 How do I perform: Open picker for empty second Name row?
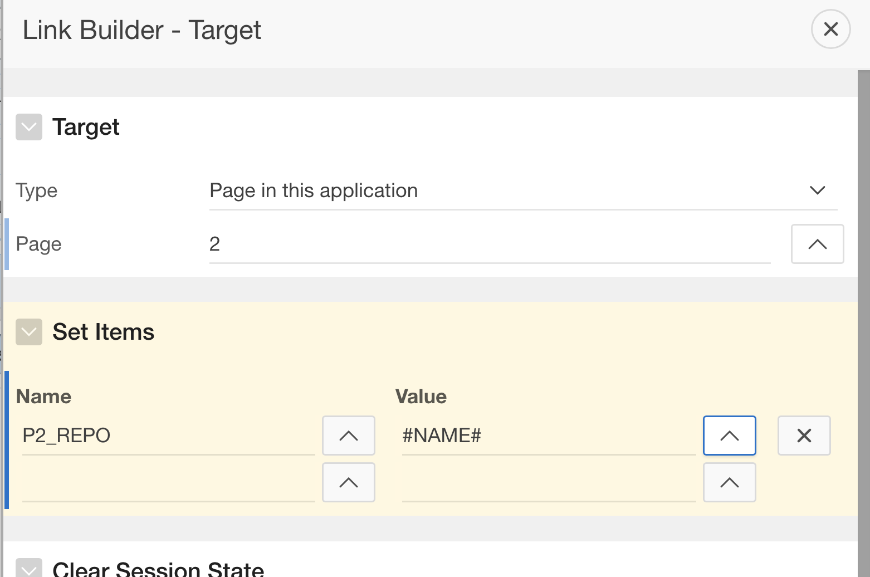(x=348, y=482)
